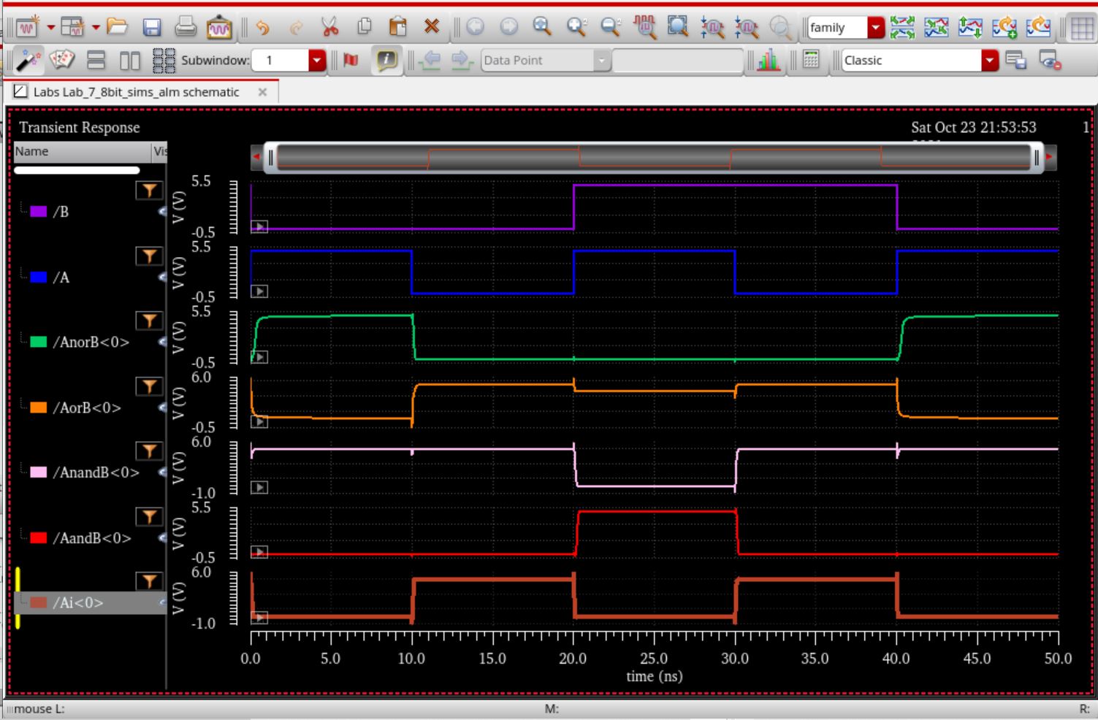Open the Subwindow number dropdown
The image size is (1098, 720).
[316, 60]
